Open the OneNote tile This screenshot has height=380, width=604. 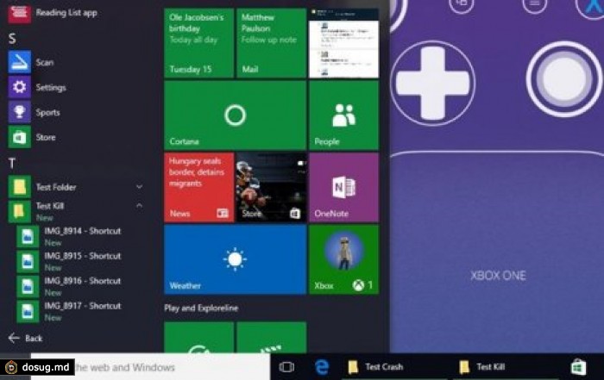pyautogui.click(x=343, y=187)
